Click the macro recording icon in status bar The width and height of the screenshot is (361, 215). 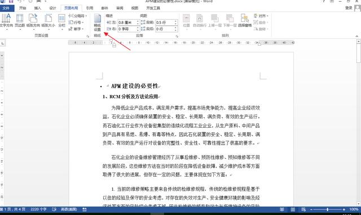point(85,209)
